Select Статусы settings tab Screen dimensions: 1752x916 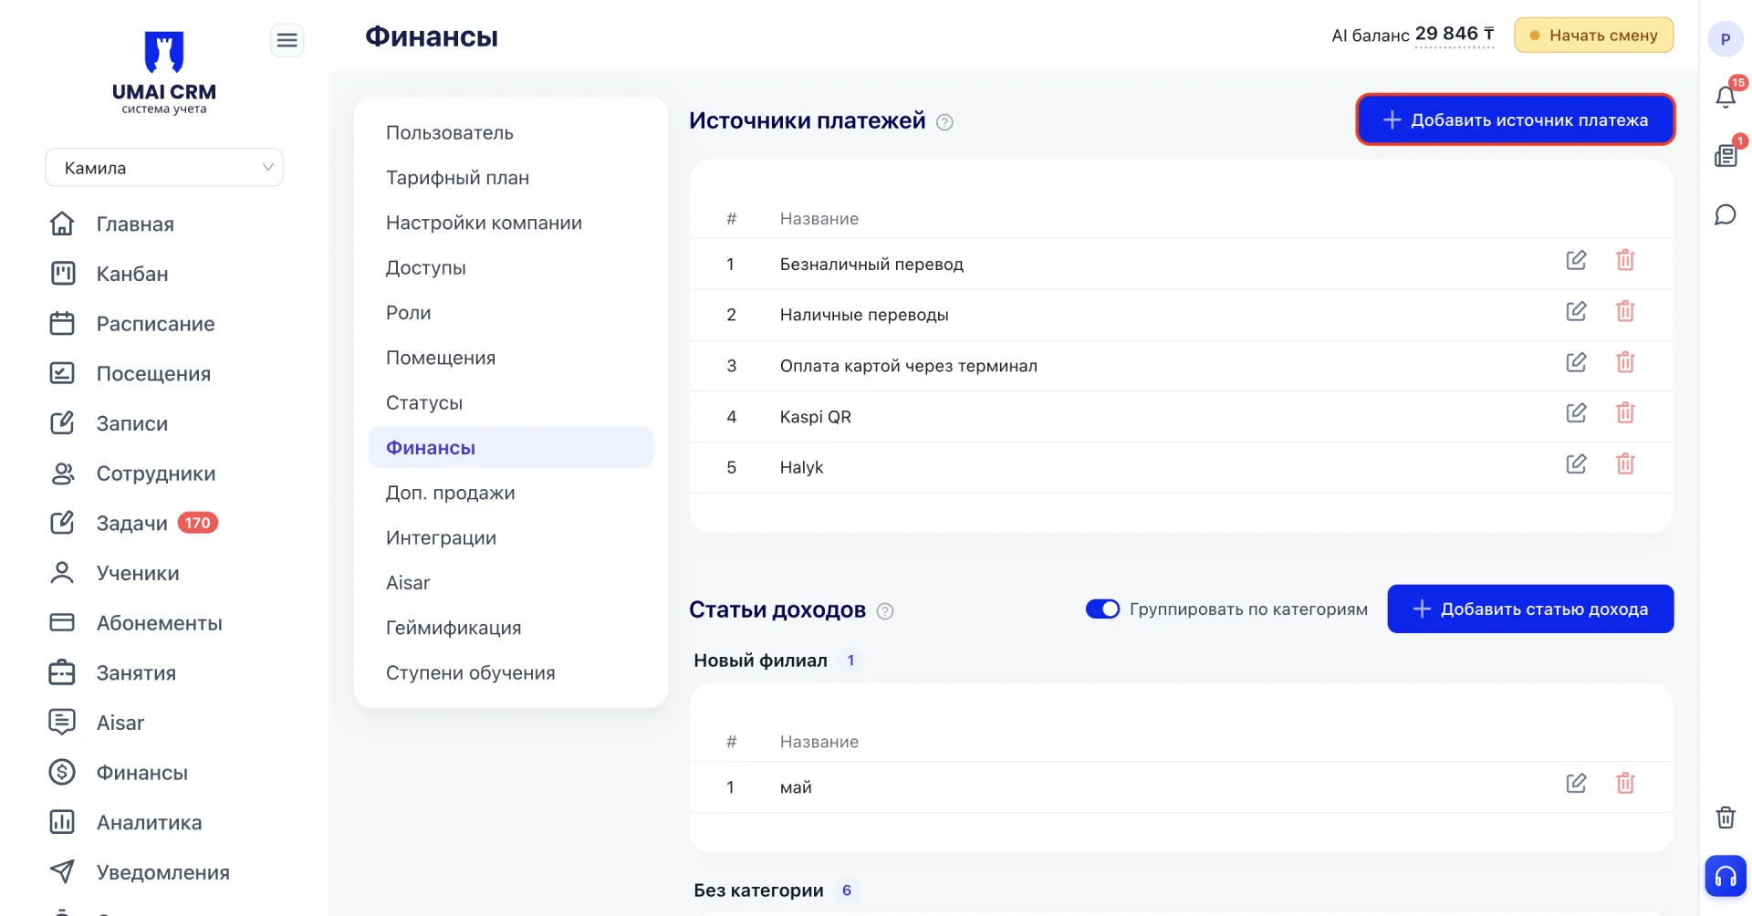(511, 402)
